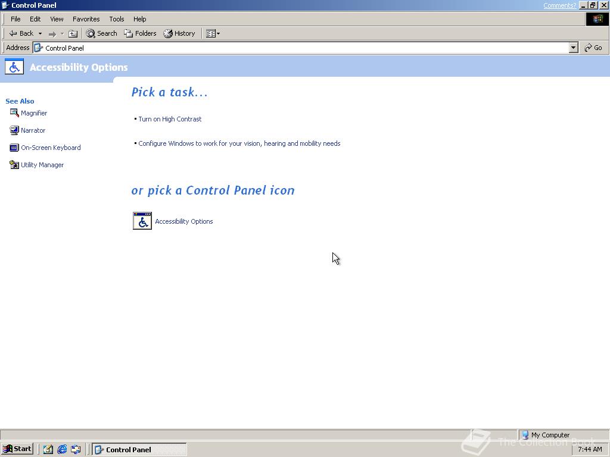The image size is (610, 457).
Task: Click the wheelchair icon in the blue header
Action: pyautogui.click(x=14, y=67)
